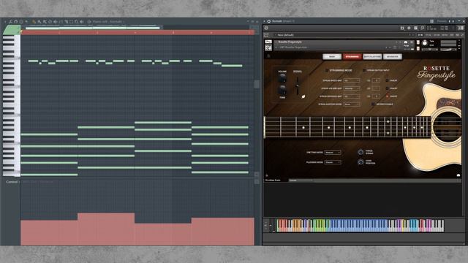Viewport: 468px width, 263px height.
Task: Toggle the instrument Mute button
Action: [418, 48]
